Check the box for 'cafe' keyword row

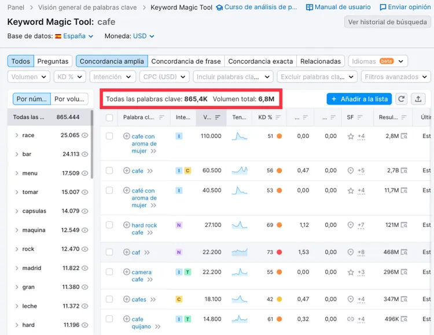point(109,170)
